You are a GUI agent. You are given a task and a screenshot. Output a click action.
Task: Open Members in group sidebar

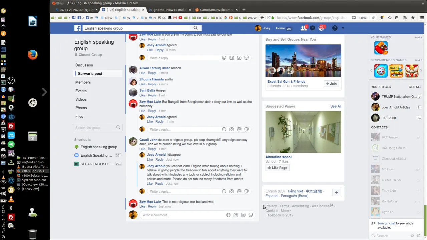click(x=83, y=82)
